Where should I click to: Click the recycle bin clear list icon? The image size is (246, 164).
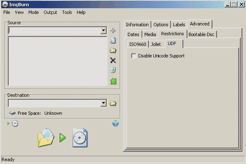click(x=113, y=70)
